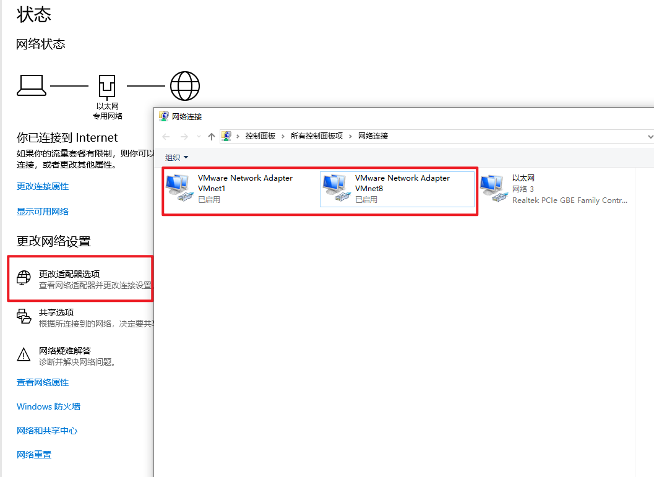Viewport: 654px width, 477px height.
Task: Click the back arrow in 网络连接 window
Action: tap(166, 136)
